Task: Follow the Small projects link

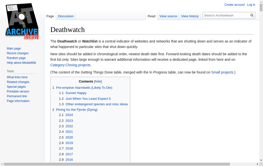Action: pos(222,72)
